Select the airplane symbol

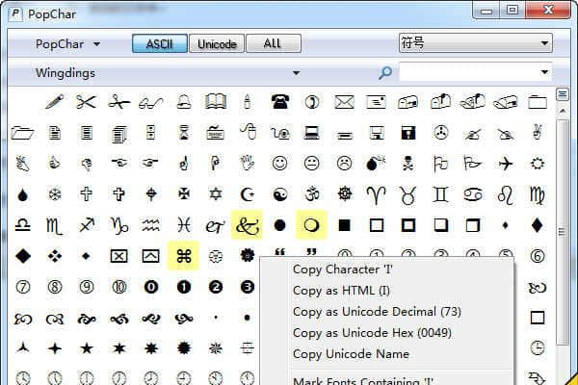pyautogui.click(x=505, y=164)
